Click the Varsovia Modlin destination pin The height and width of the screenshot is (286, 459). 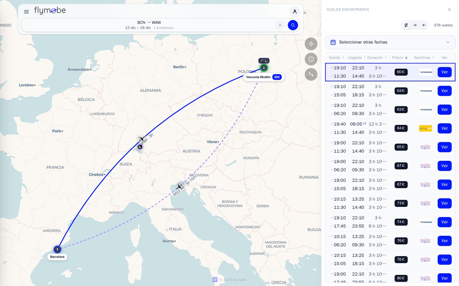(x=264, y=68)
